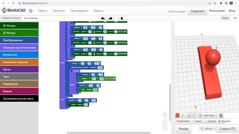Click the browser profile avatar
The image size is (239, 134).
231,3
